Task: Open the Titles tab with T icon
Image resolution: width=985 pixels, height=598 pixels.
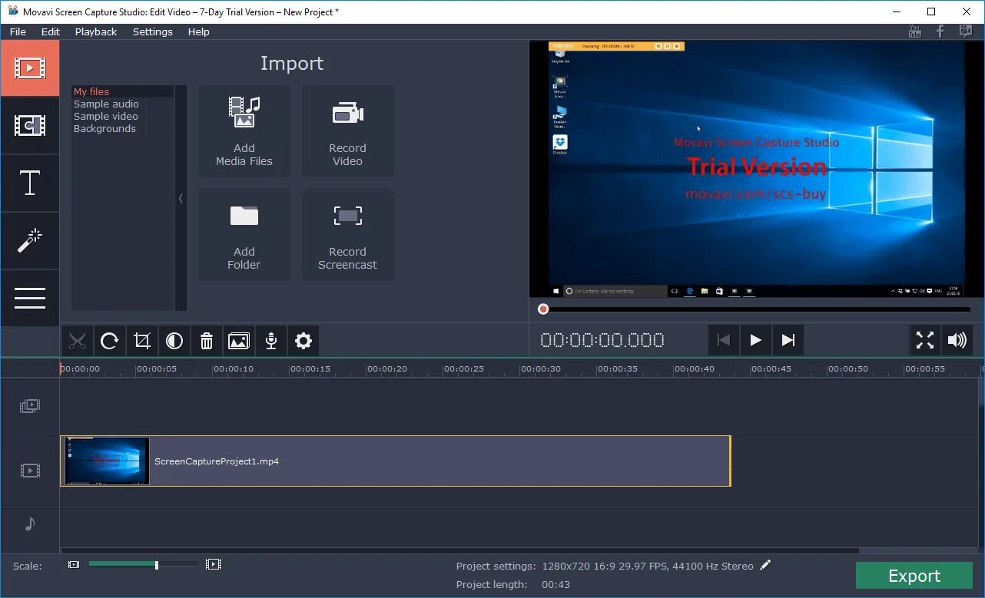Action: coord(29,183)
